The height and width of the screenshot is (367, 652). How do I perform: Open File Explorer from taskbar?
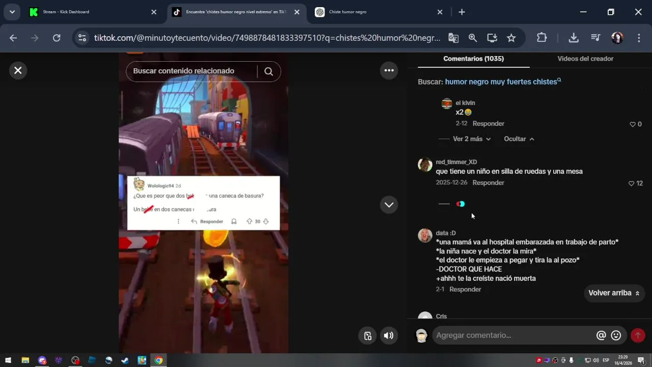tap(25, 360)
